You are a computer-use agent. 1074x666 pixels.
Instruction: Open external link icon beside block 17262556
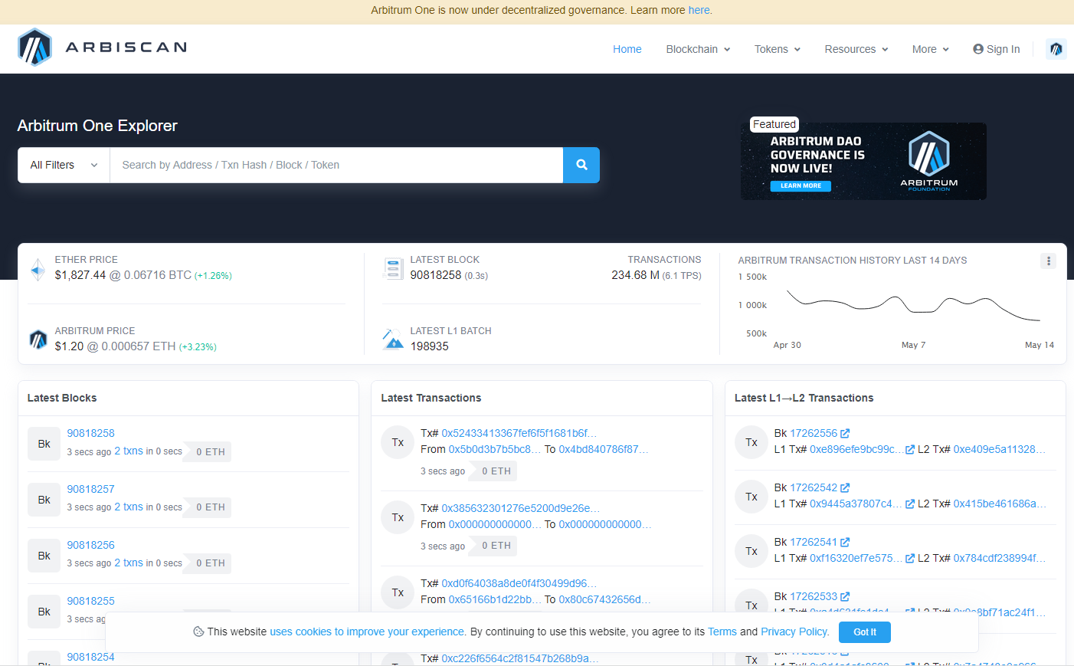(845, 434)
